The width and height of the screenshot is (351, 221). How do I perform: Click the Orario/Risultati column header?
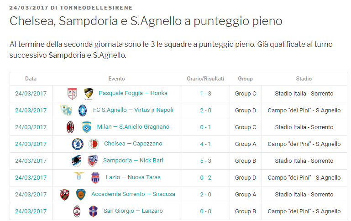205,79
